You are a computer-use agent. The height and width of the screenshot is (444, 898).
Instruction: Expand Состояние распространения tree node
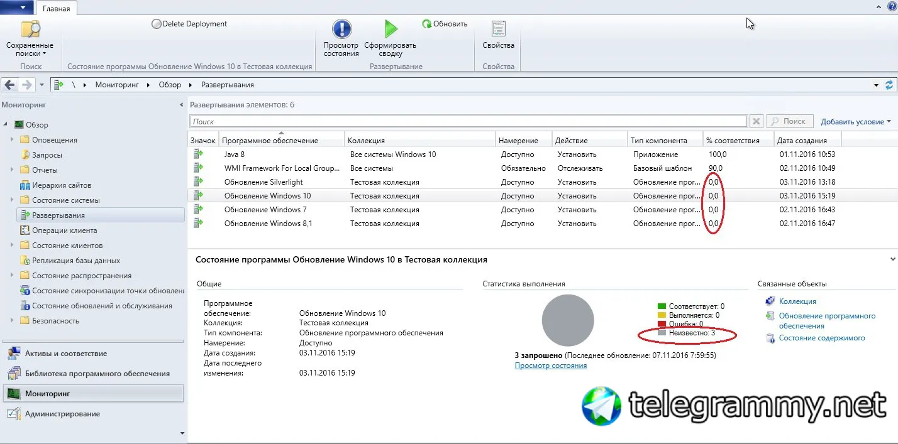[x=12, y=276]
